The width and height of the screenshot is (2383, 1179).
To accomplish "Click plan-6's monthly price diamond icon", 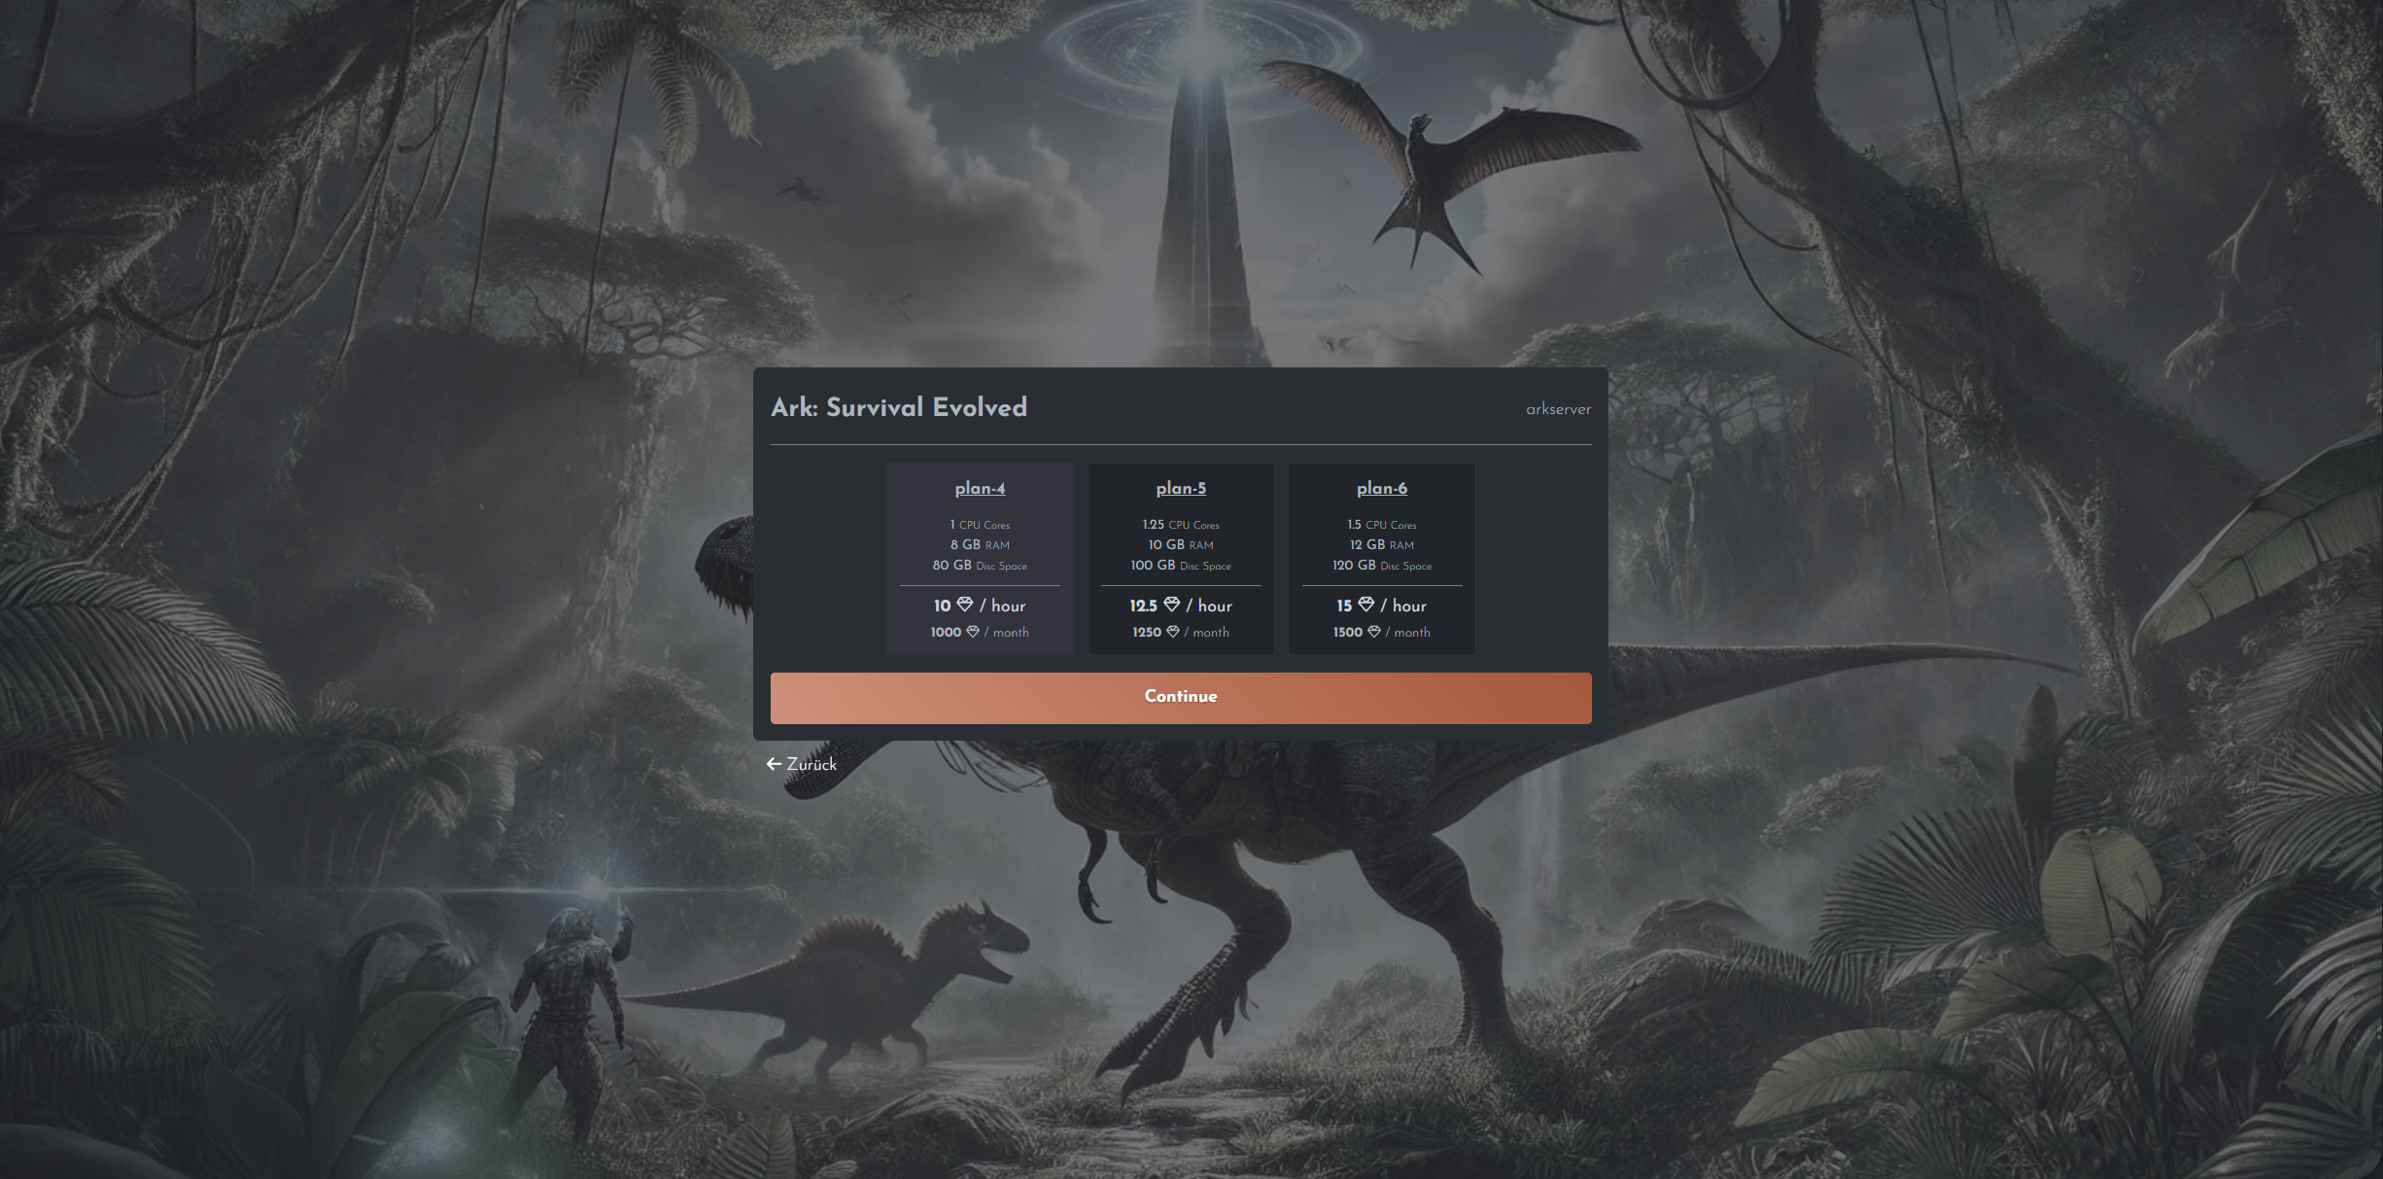I will click(1374, 632).
